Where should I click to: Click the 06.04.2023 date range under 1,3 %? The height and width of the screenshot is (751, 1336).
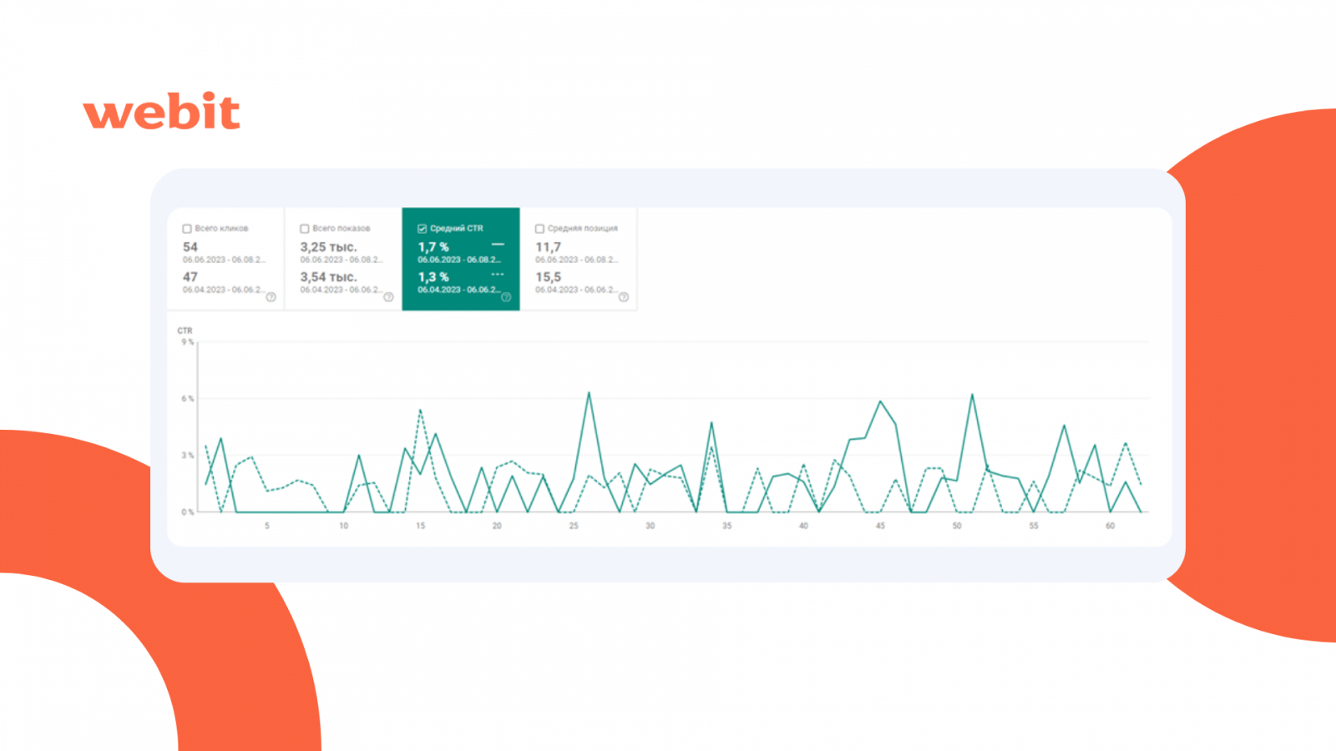click(459, 290)
